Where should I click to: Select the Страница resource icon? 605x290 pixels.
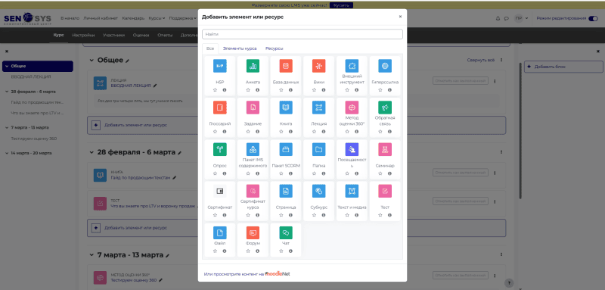[x=286, y=191]
